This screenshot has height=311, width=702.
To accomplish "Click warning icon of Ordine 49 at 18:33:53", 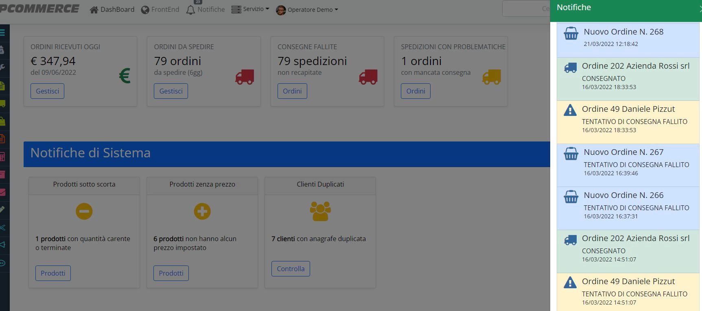I will [570, 110].
